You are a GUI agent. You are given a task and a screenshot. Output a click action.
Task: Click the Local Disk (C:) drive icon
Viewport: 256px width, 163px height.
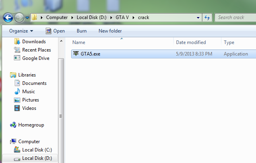[x=17, y=150]
